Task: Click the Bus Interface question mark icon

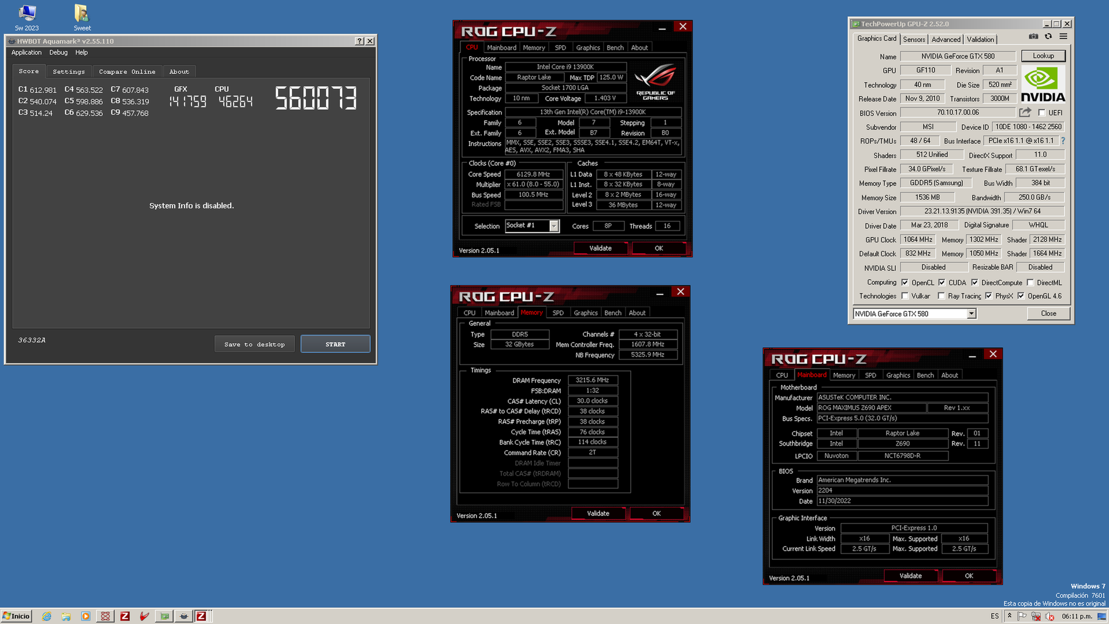Action: [1063, 140]
